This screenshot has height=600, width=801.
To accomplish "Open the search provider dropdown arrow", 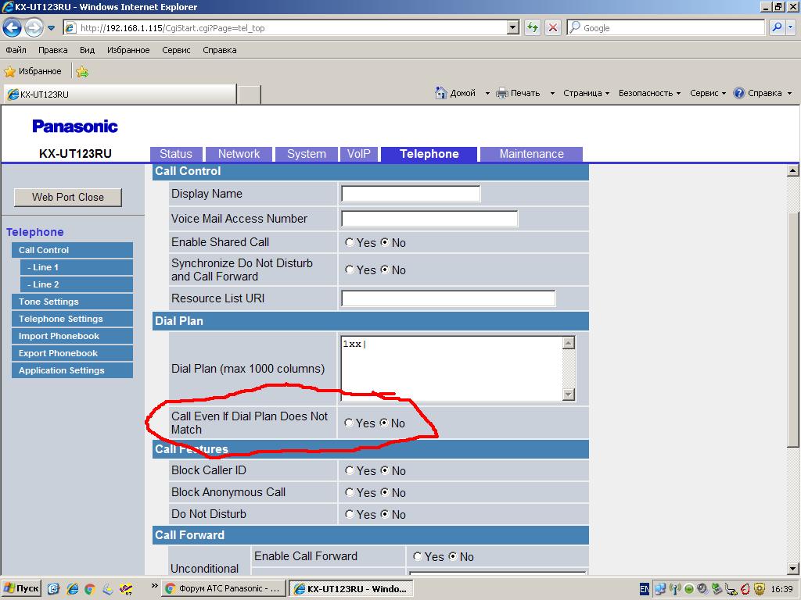I will coord(790,27).
